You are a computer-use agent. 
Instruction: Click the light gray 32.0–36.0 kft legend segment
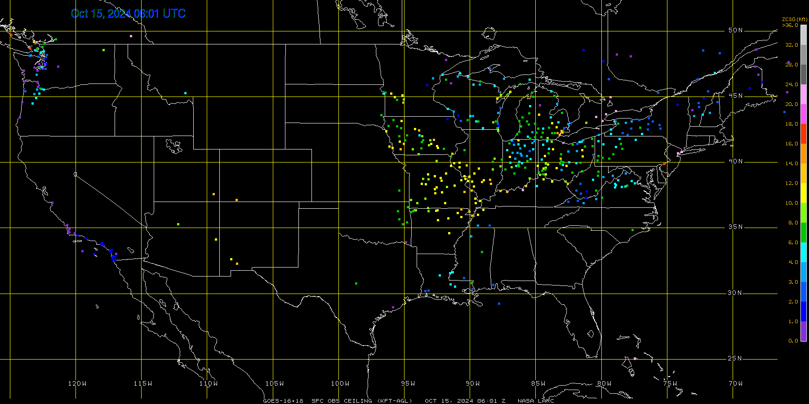(804, 35)
